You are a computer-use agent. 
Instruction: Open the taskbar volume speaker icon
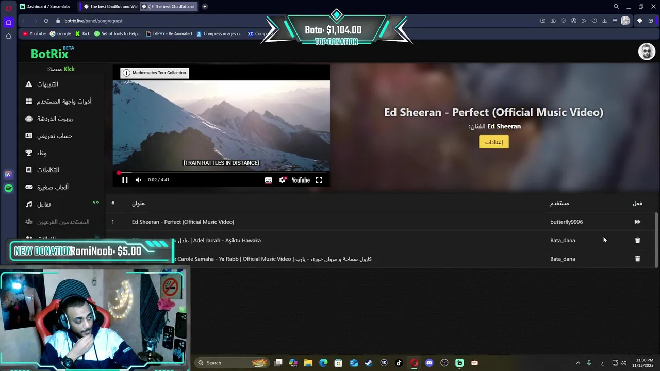coord(623,363)
